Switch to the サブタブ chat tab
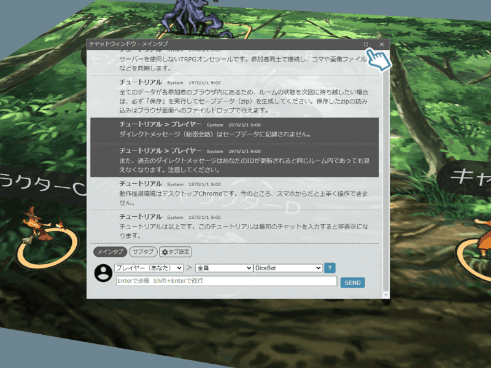491x368 pixels. click(143, 252)
